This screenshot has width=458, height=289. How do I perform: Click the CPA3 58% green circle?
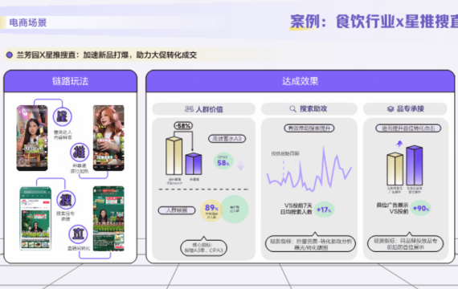[x=223, y=161]
